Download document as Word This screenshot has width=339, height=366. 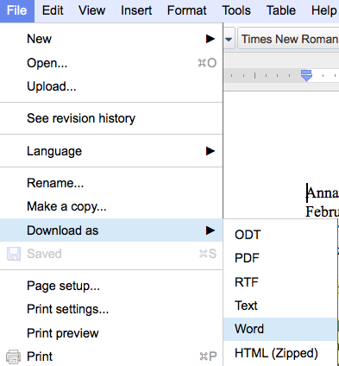(x=280, y=329)
